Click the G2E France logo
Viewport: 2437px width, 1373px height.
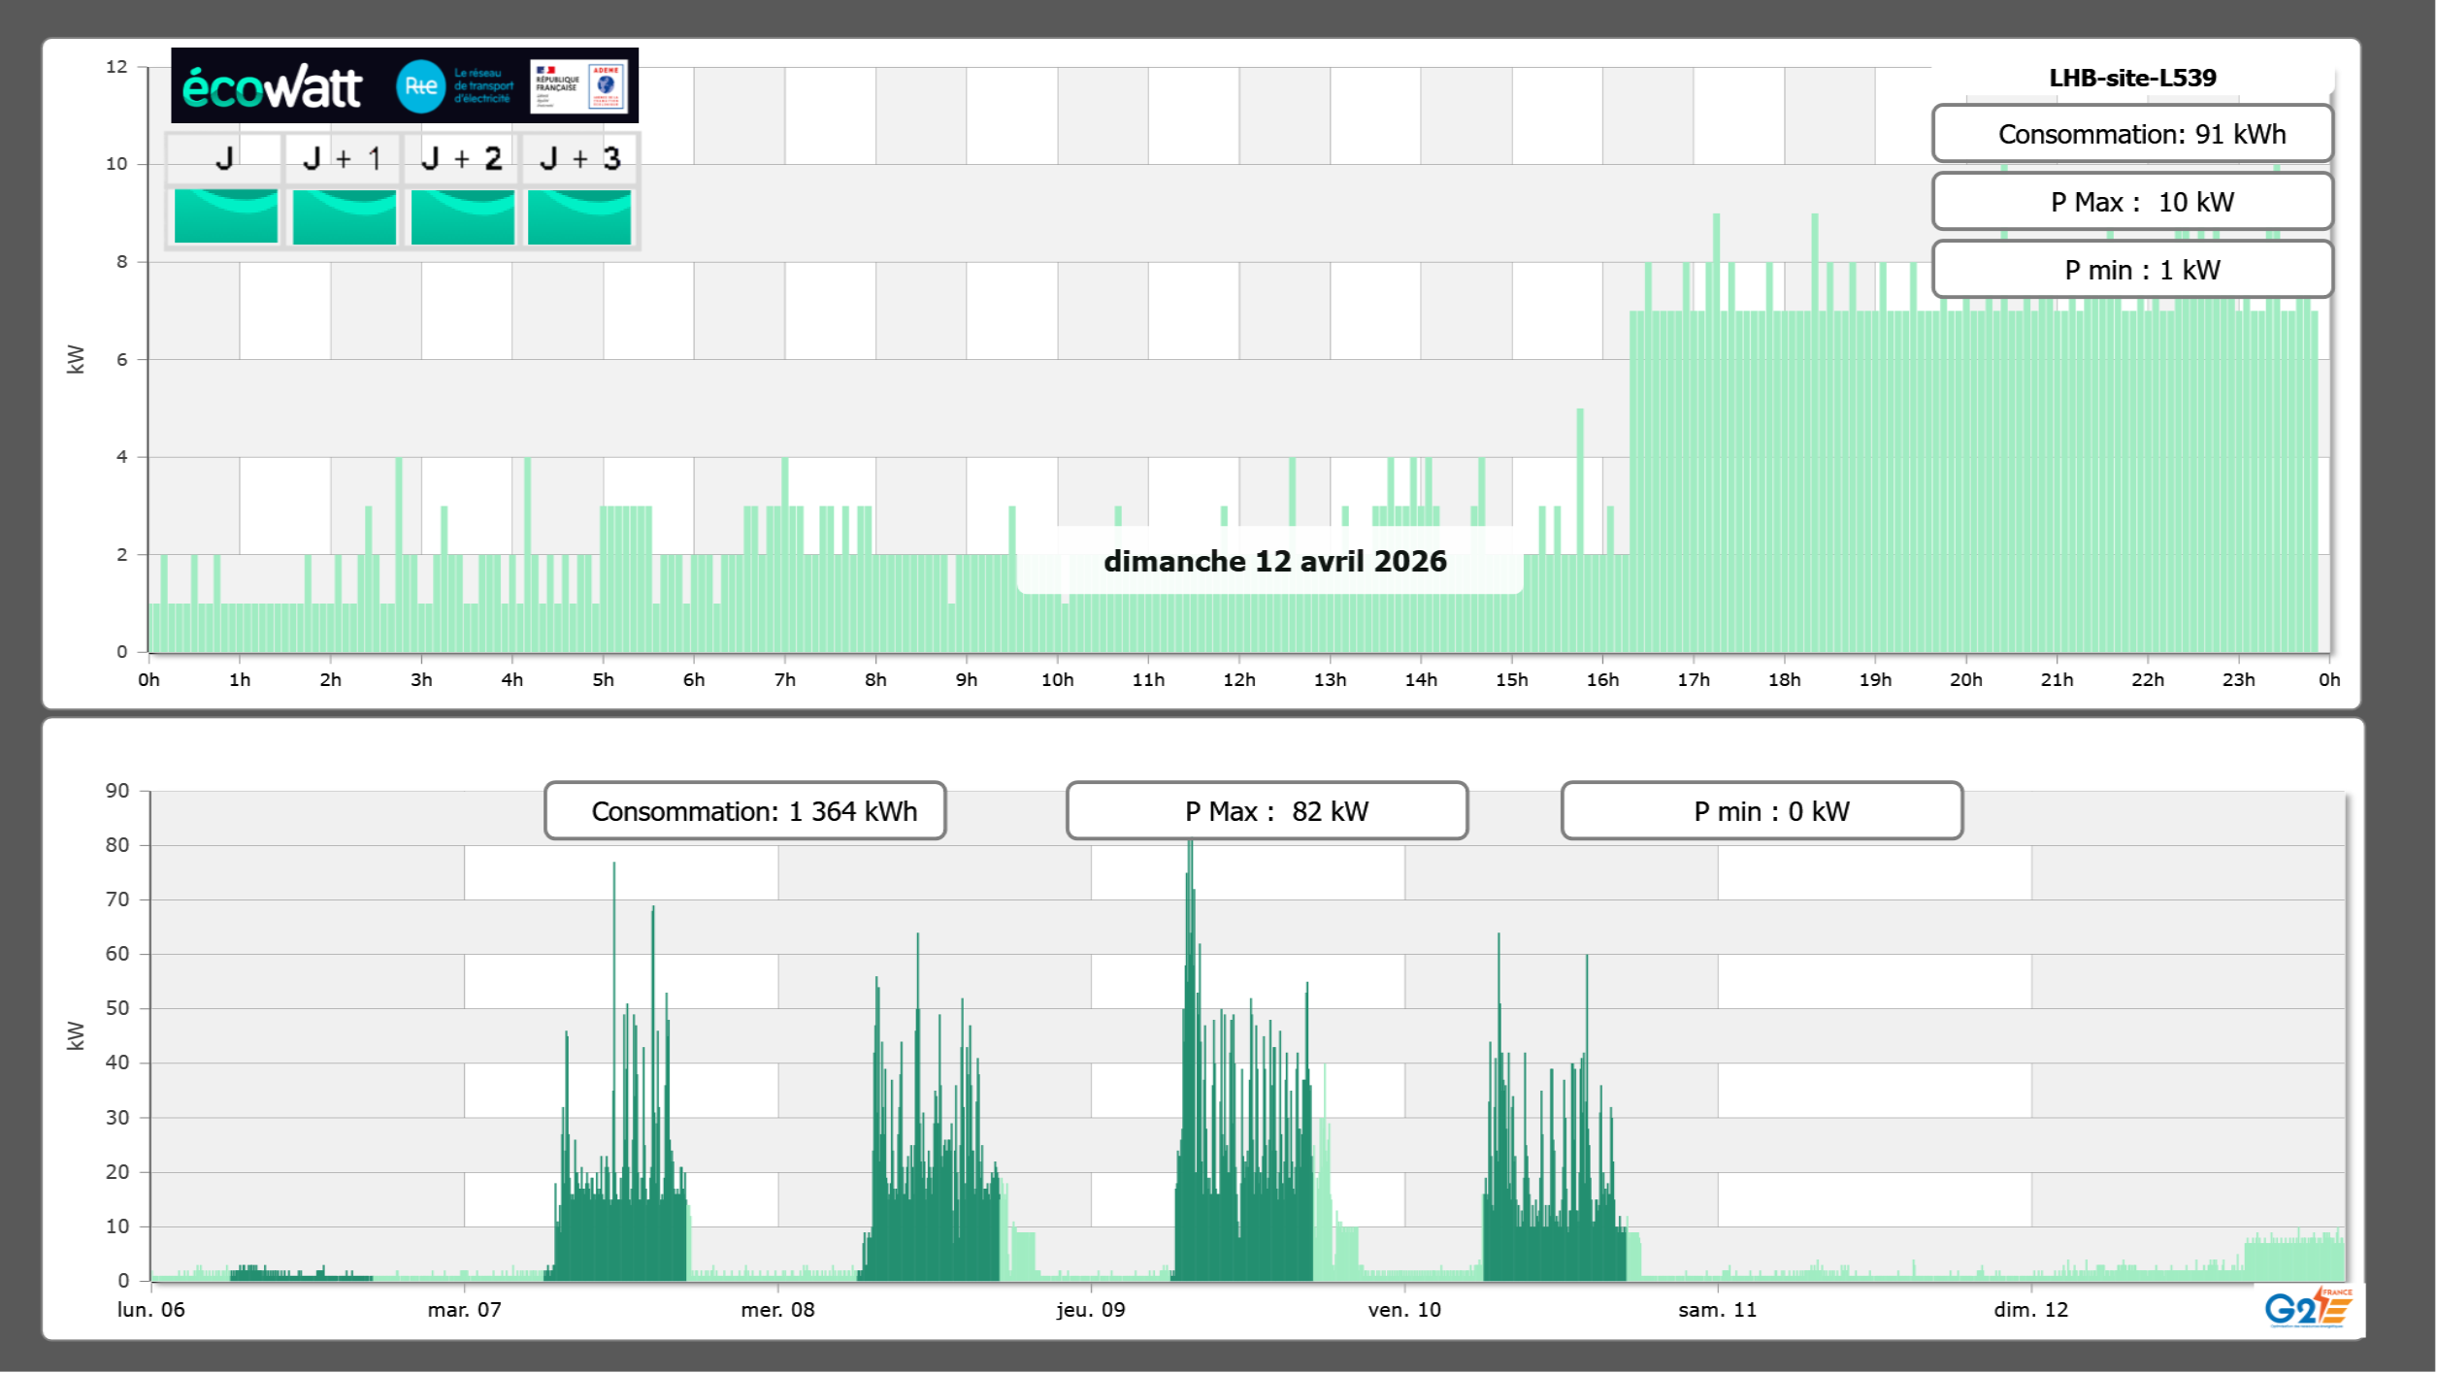pos(2308,1309)
